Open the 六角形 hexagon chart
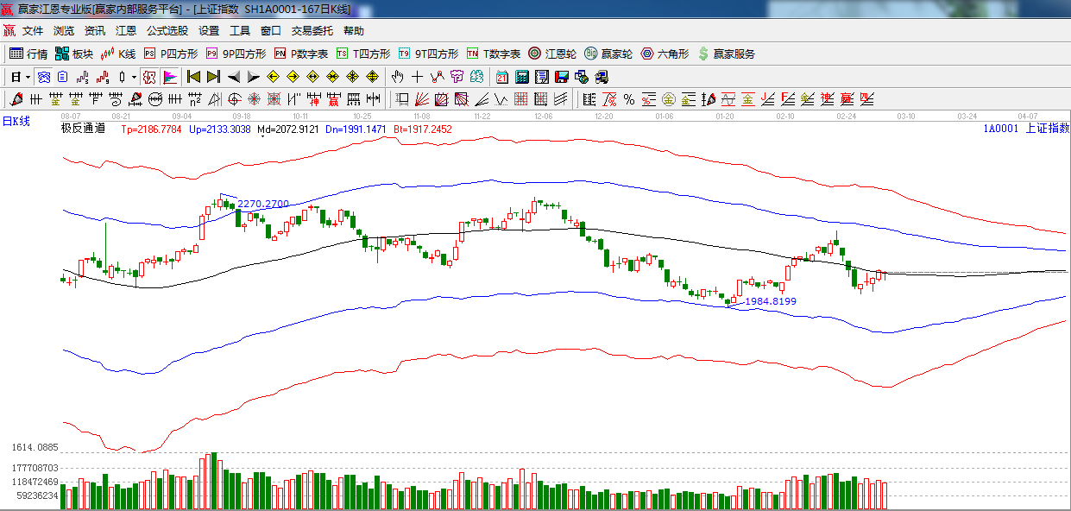Viewport: 1071px width, 511px height. pyautogui.click(x=665, y=54)
